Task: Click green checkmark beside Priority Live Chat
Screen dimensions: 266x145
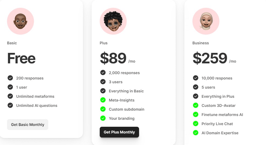Action: 196,124
